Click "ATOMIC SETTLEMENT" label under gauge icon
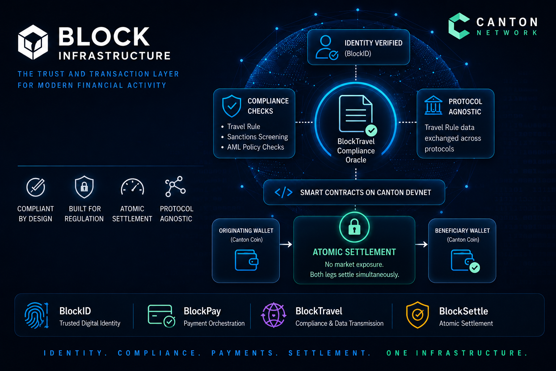The height and width of the screenshot is (371, 556). (x=132, y=214)
